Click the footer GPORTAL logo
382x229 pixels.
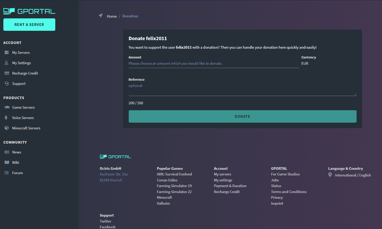(115, 157)
